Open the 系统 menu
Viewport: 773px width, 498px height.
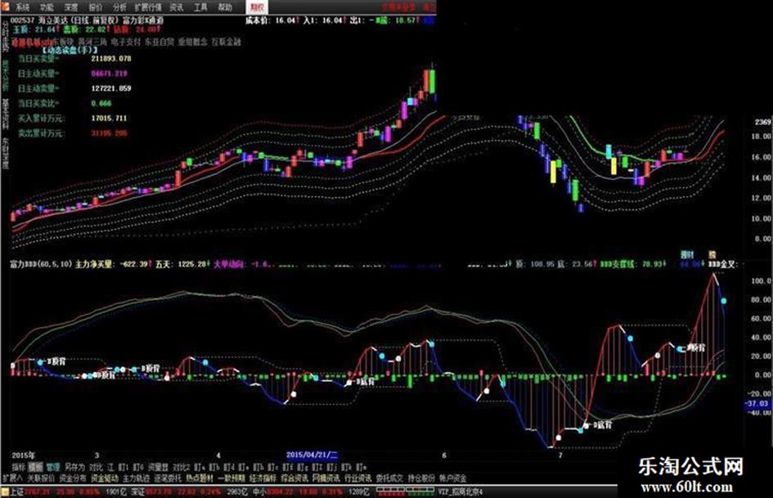22,7
